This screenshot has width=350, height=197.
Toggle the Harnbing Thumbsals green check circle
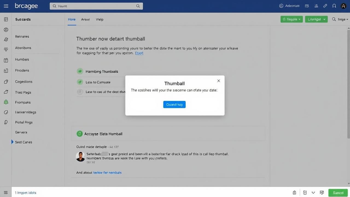[80, 71]
